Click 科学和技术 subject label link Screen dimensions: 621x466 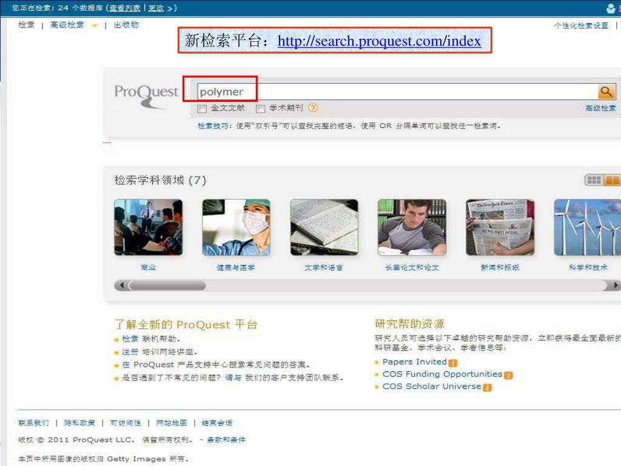pos(588,268)
